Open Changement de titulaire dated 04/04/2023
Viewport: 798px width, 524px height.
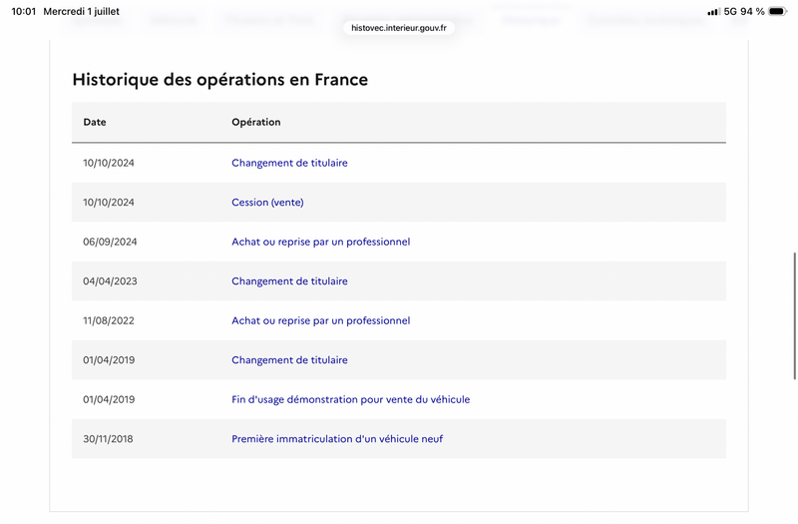[289, 281]
